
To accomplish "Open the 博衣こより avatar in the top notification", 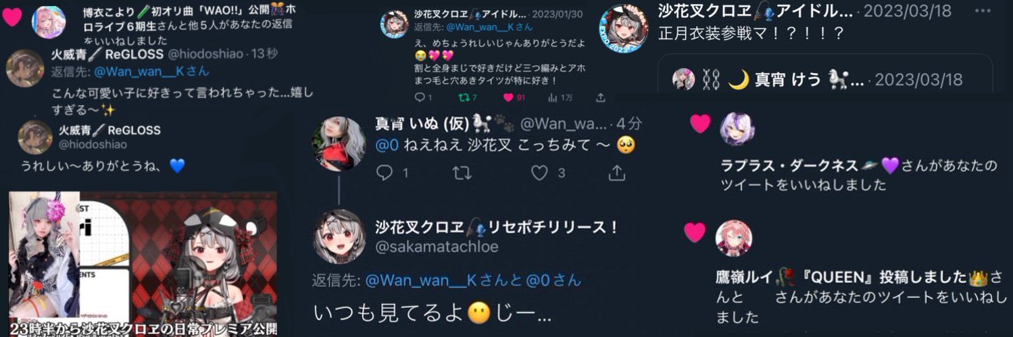I will pos(49,22).
